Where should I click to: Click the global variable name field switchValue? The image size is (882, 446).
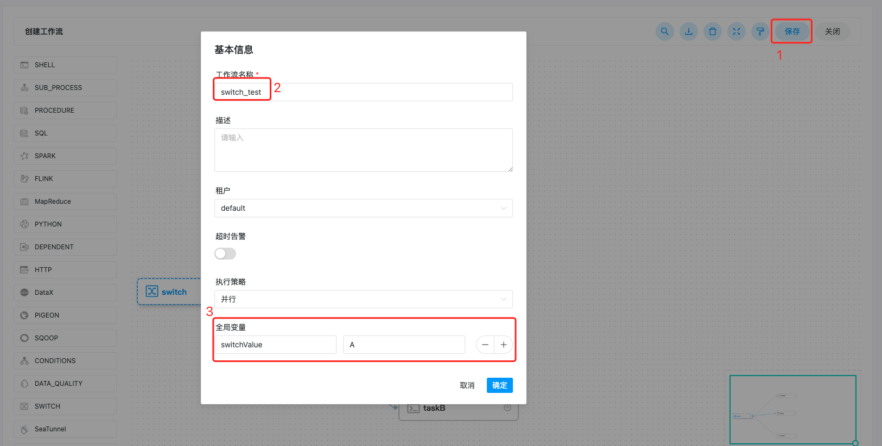[276, 345]
